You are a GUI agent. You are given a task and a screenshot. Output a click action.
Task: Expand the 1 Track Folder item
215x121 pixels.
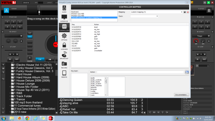click(x=10, y=96)
